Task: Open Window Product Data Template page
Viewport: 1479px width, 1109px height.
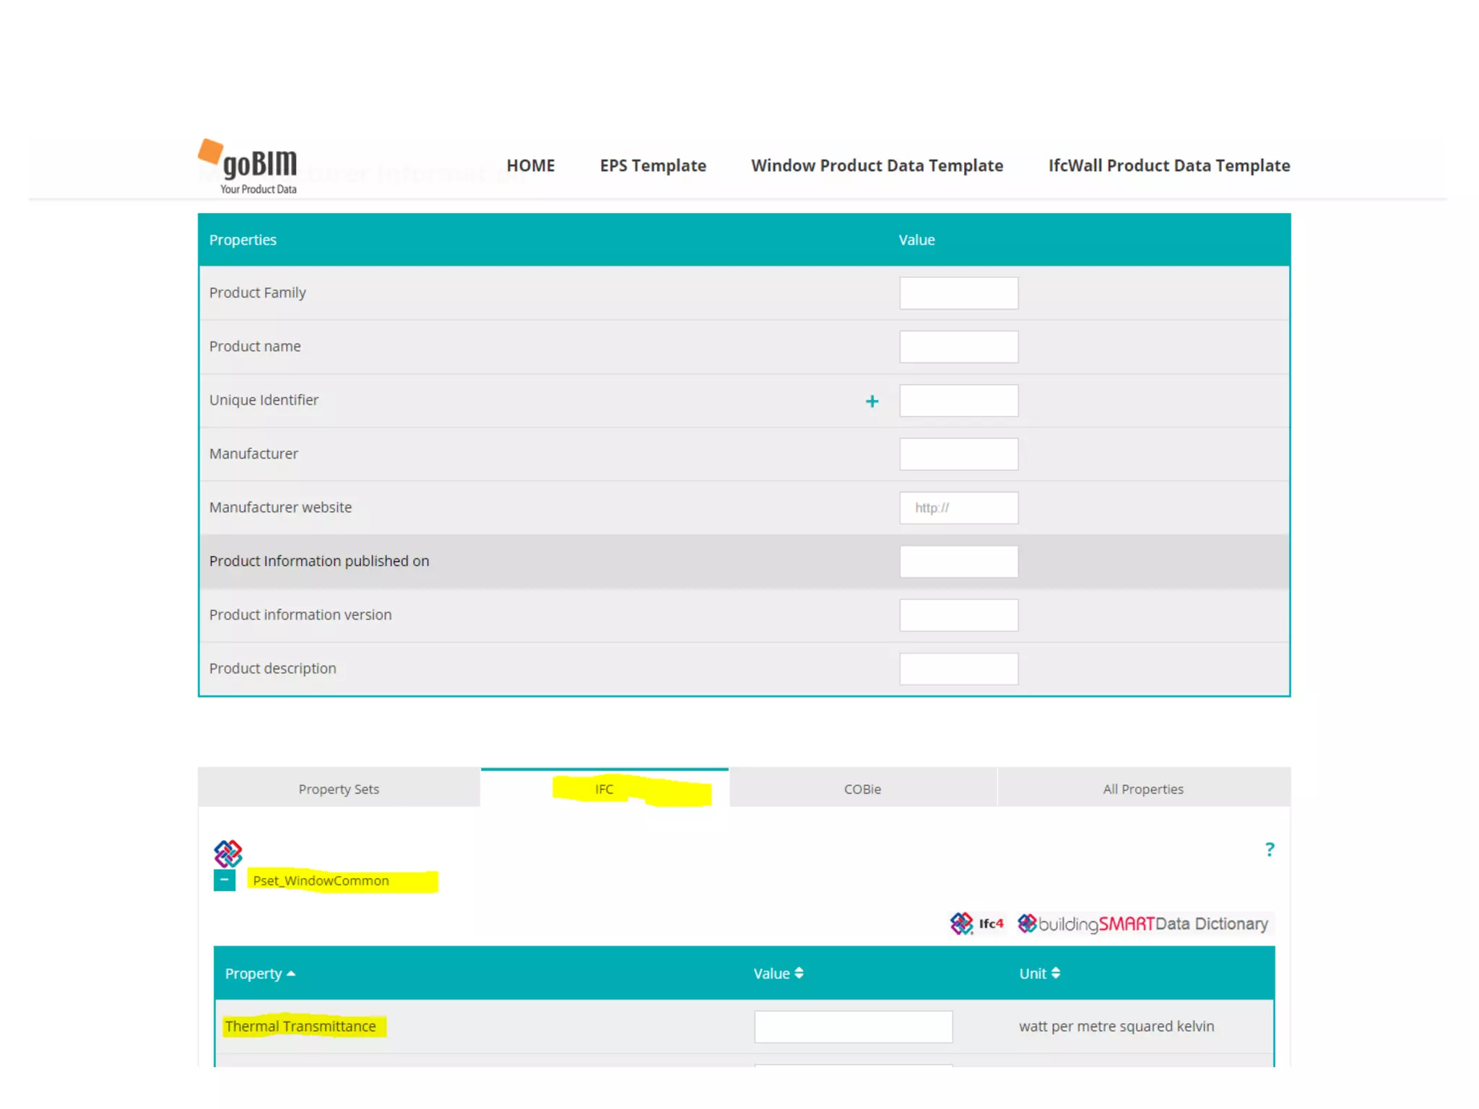Action: tap(877, 165)
